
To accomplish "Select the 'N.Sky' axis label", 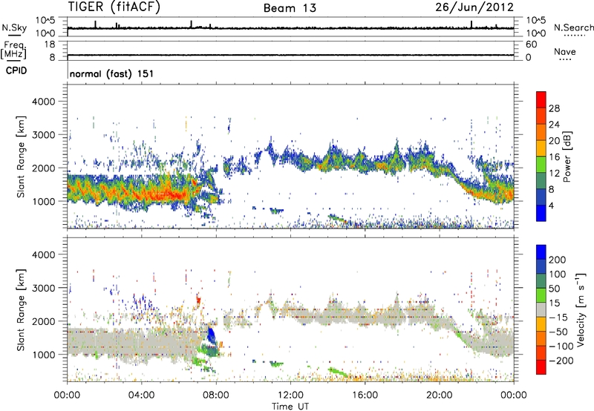I will pos(14,27).
